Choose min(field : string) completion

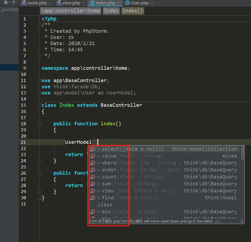click(x=165, y=212)
